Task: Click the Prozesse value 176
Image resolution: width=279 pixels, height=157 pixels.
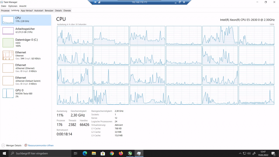Action: pos(59,125)
